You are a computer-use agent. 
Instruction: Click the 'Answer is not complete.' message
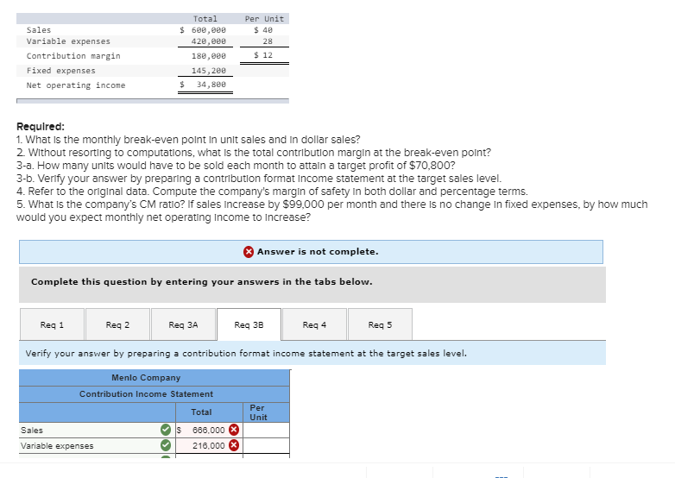(318, 252)
